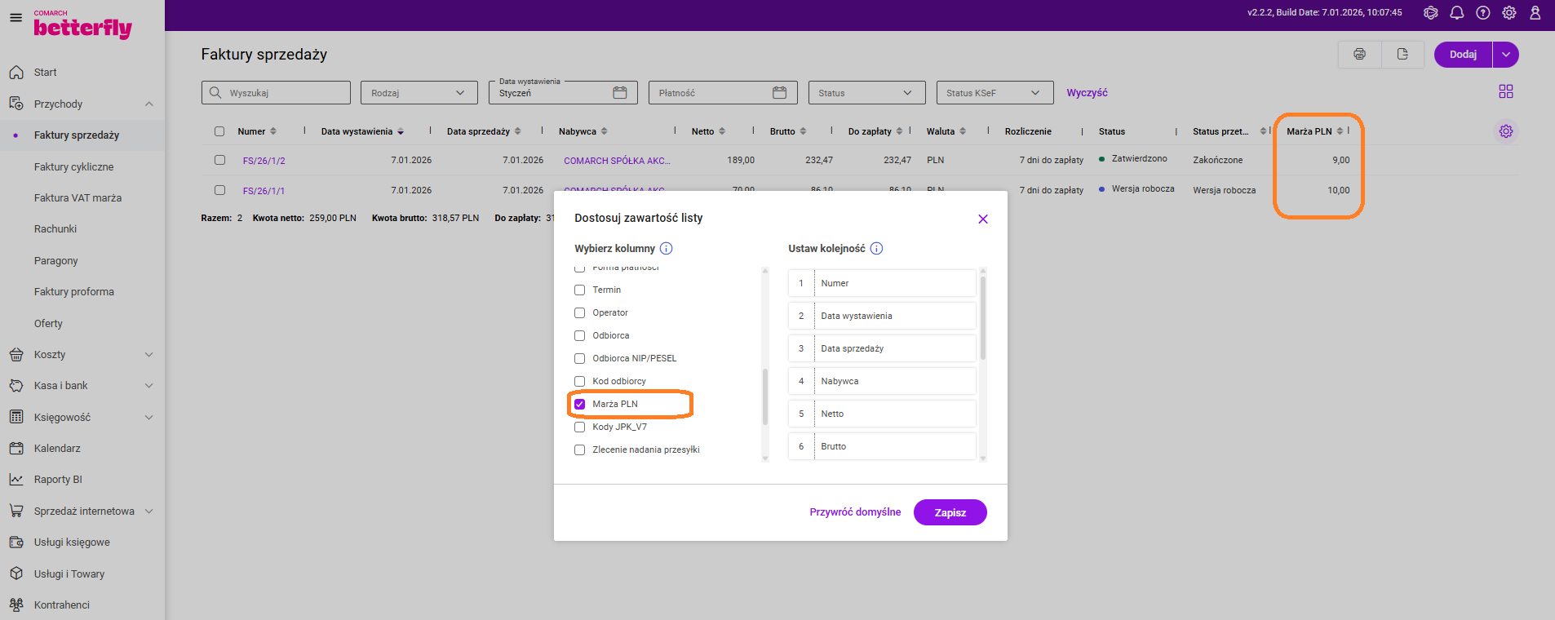The width and height of the screenshot is (1555, 620).
Task: Select invoice FS/26/1/2 row checkbox
Action: [219, 160]
